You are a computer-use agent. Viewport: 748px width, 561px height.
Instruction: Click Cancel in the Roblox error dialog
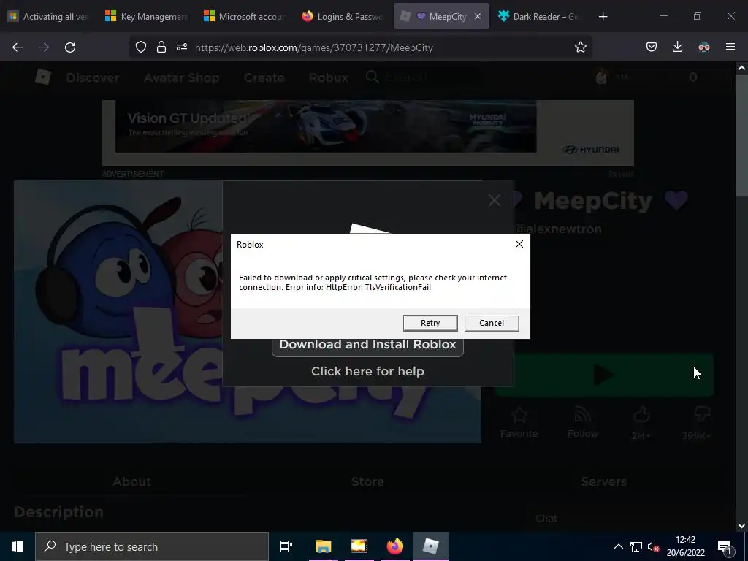click(492, 323)
